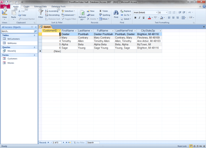Click the navigation pane Search box
The width and height of the screenshot is (206, 148).
(x=17, y=31)
